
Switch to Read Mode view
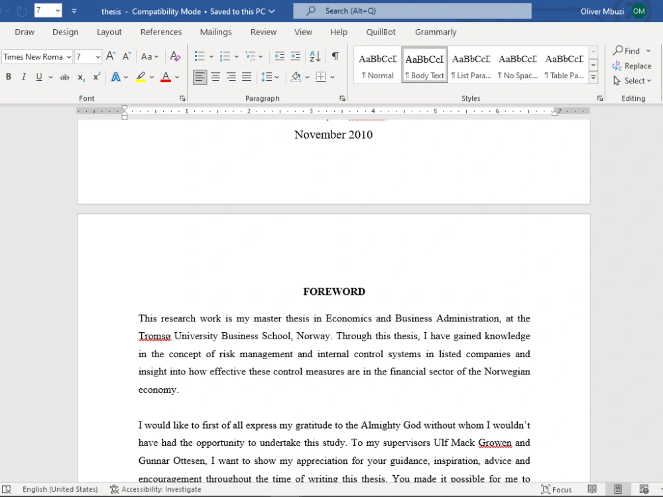(592, 490)
